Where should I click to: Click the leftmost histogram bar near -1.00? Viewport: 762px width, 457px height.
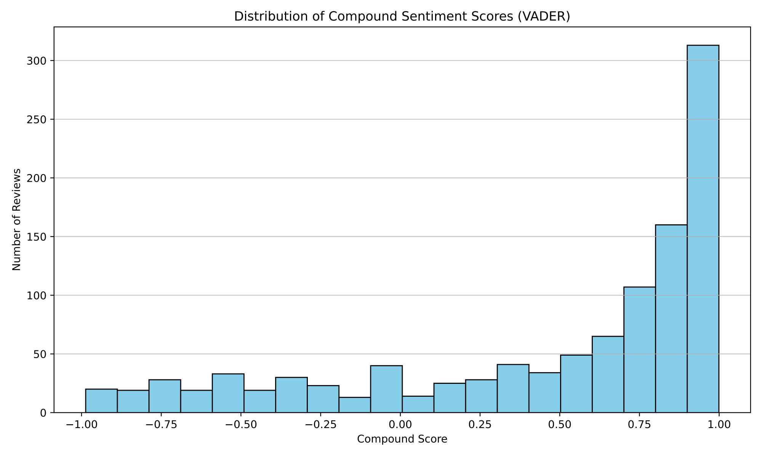[101, 401]
